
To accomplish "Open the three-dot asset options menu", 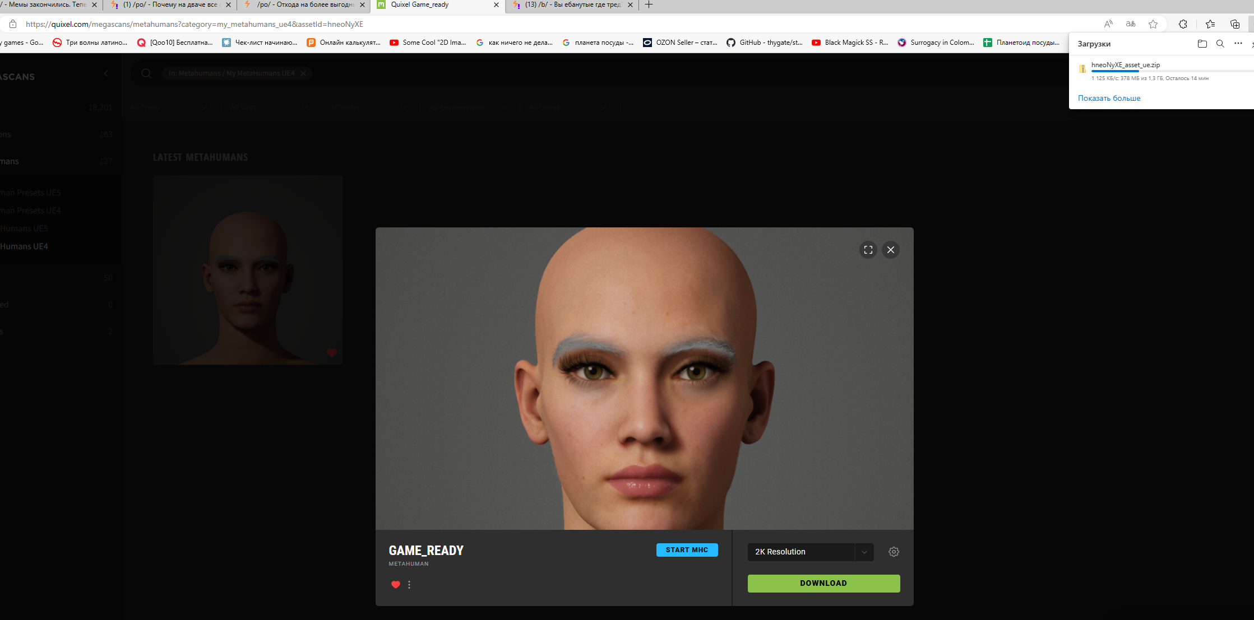I will pos(409,584).
